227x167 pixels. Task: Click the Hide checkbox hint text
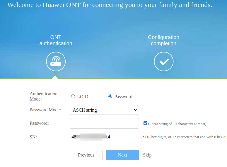tap(177, 124)
